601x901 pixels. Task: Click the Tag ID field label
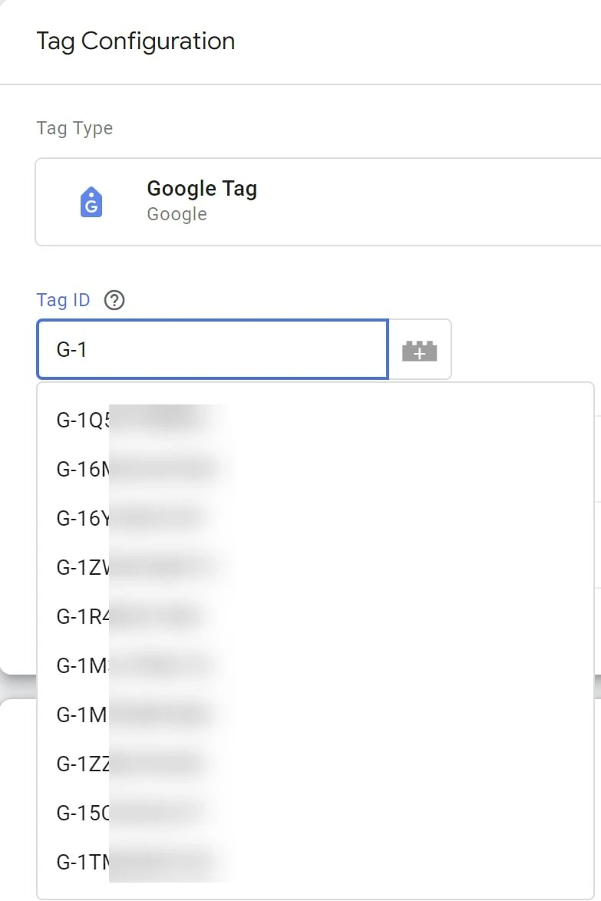tap(63, 300)
